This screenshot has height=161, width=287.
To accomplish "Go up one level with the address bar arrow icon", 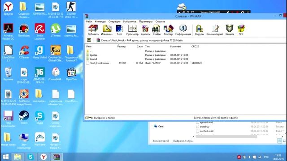I will click(89, 40).
